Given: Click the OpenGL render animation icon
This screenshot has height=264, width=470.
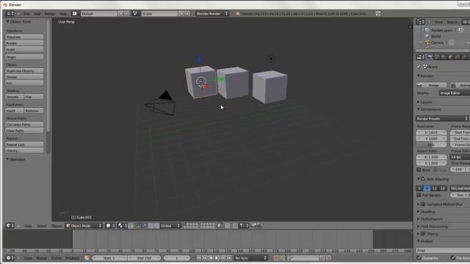Looking at the screenshot, I should (x=260, y=226).
